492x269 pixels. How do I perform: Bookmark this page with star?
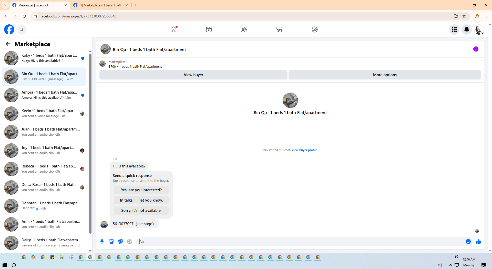pos(464,16)
